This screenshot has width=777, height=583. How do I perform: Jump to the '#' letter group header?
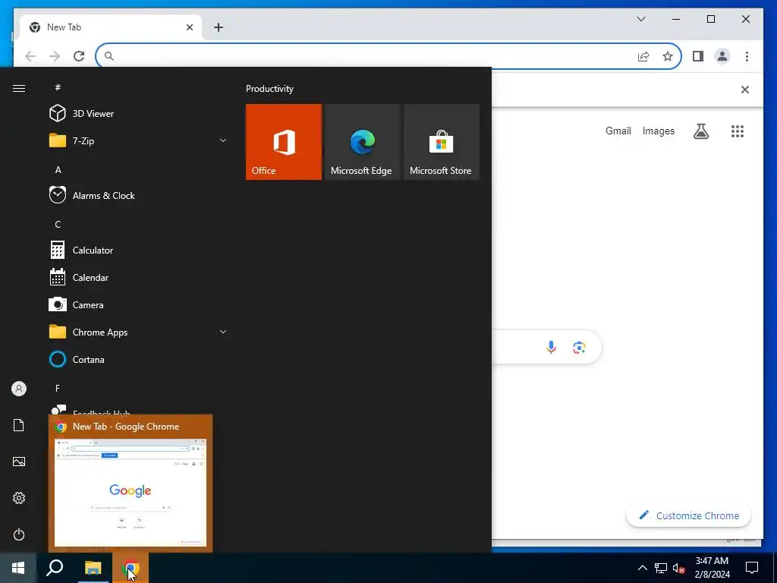coord(58,87)
